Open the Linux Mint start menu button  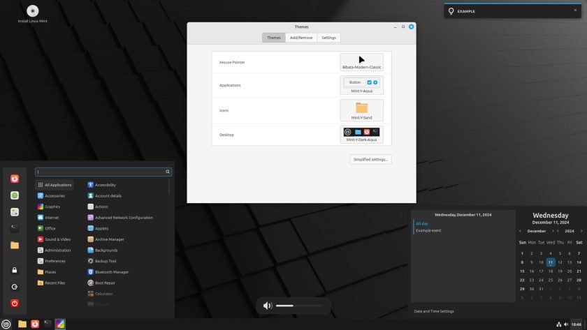[x=6, y=324]
